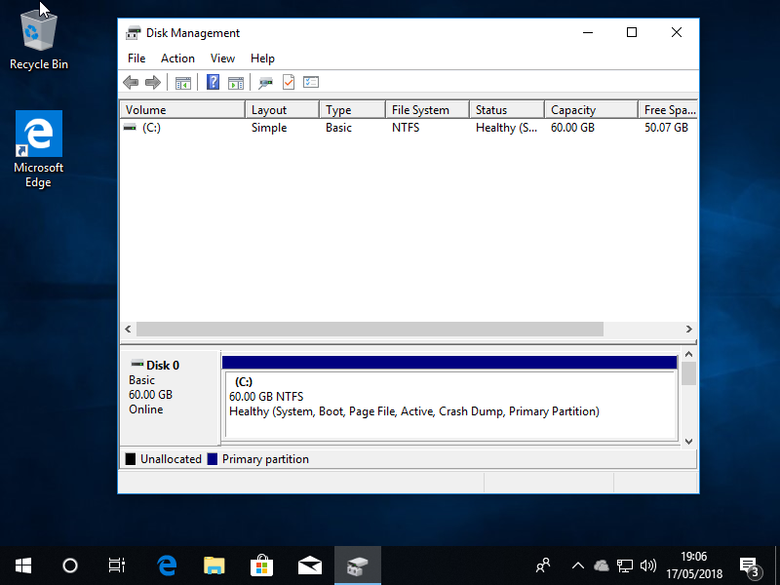Open the taskbar clock showing 19:06
This screenshot has height=585, width=780.
coord(694,565)
